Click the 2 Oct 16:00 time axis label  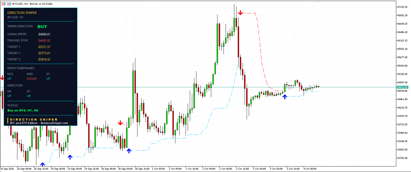point(243,169)
